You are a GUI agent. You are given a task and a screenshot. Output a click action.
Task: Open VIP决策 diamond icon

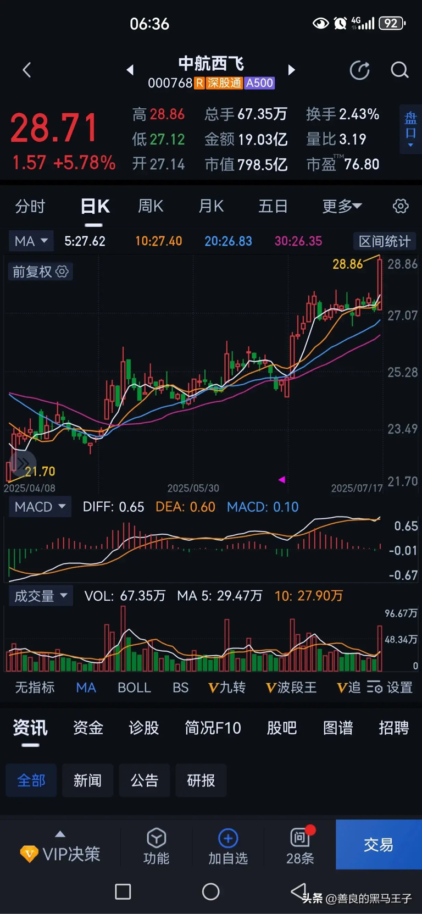(29, 854)
